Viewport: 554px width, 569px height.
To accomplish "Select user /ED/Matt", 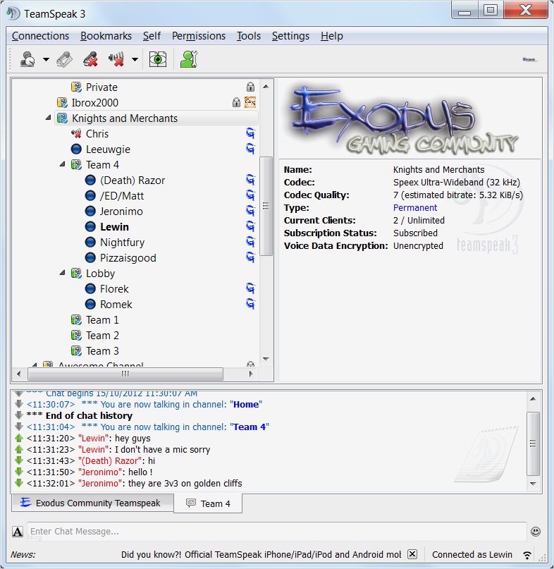I will [x=122, y=196].
